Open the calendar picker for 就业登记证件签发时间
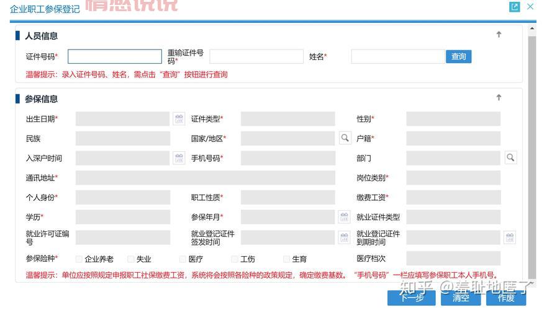Screen dimensions: 547x310 tap(345, 237)
